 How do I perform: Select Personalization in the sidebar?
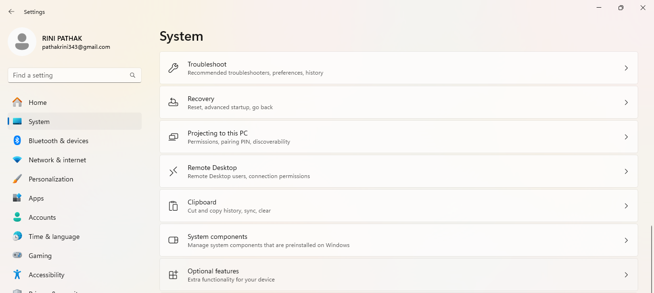pos(51,179)
